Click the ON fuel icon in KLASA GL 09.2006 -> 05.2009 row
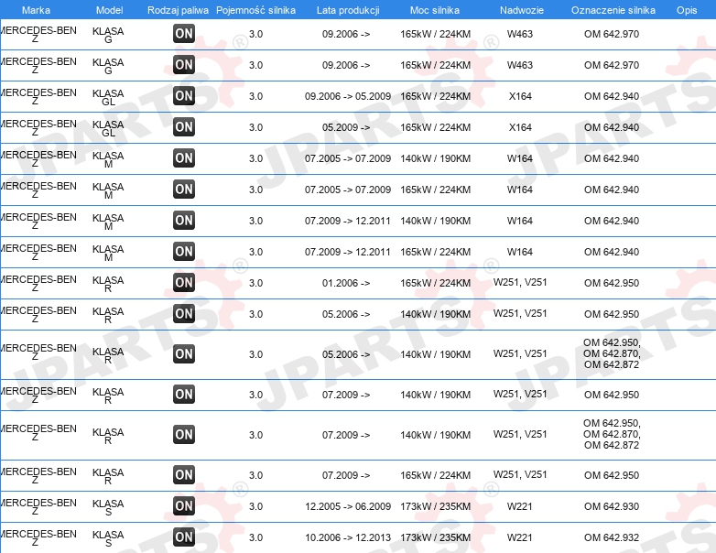Image resolution: width=716 pixels, height=553 pixels. tap(184, 96)
